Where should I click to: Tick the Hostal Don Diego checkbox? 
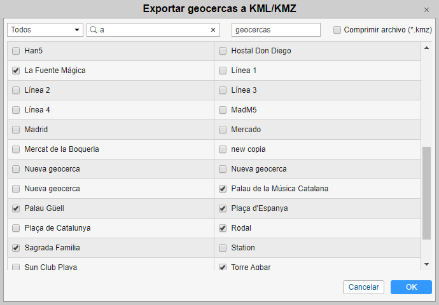[223, 51]
